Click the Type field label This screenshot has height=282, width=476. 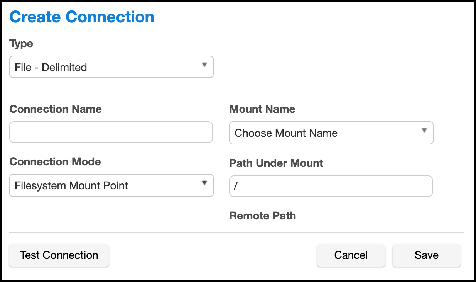pyautogui.click(x=21, y=44)
